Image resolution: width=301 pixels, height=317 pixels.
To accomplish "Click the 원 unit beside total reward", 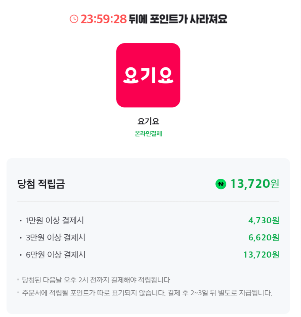I will 275,184.
